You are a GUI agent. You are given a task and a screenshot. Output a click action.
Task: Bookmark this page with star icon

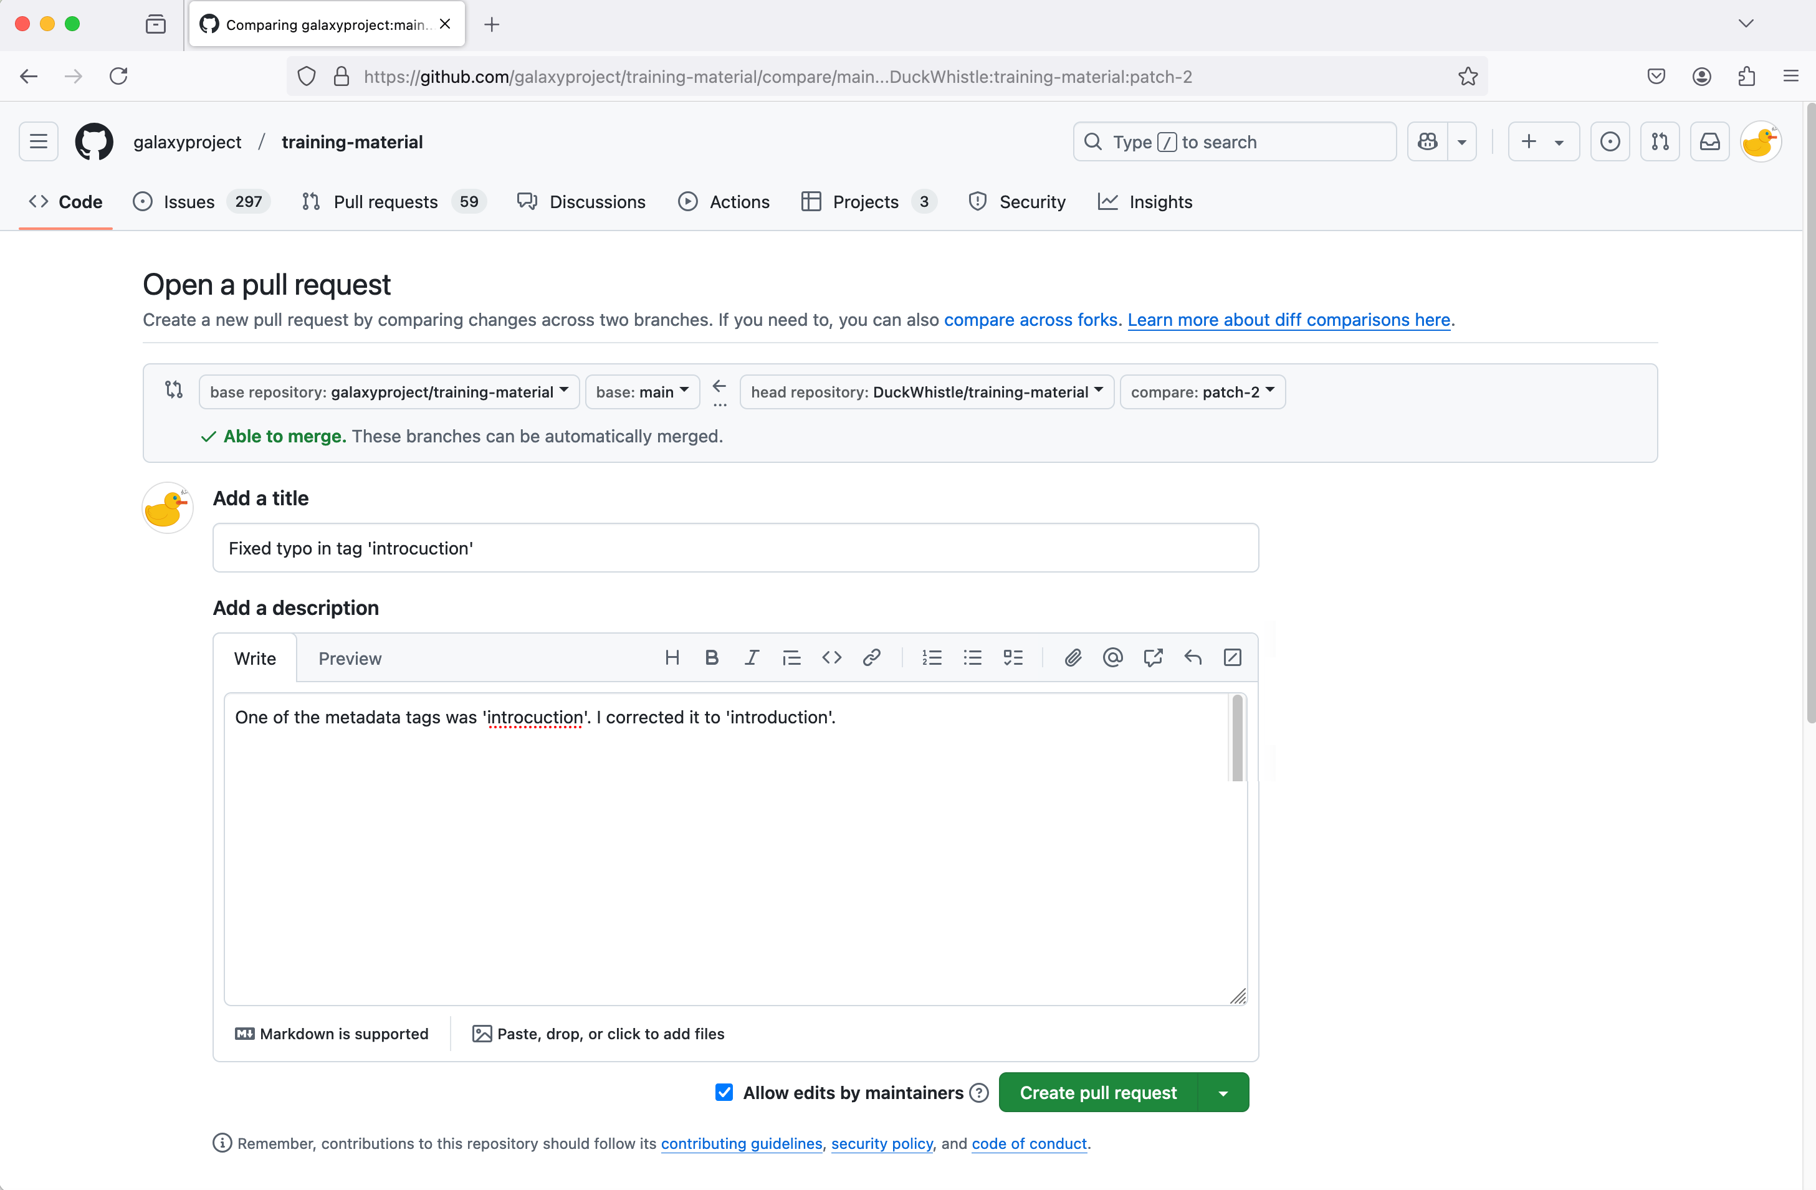pos(1468,76)
